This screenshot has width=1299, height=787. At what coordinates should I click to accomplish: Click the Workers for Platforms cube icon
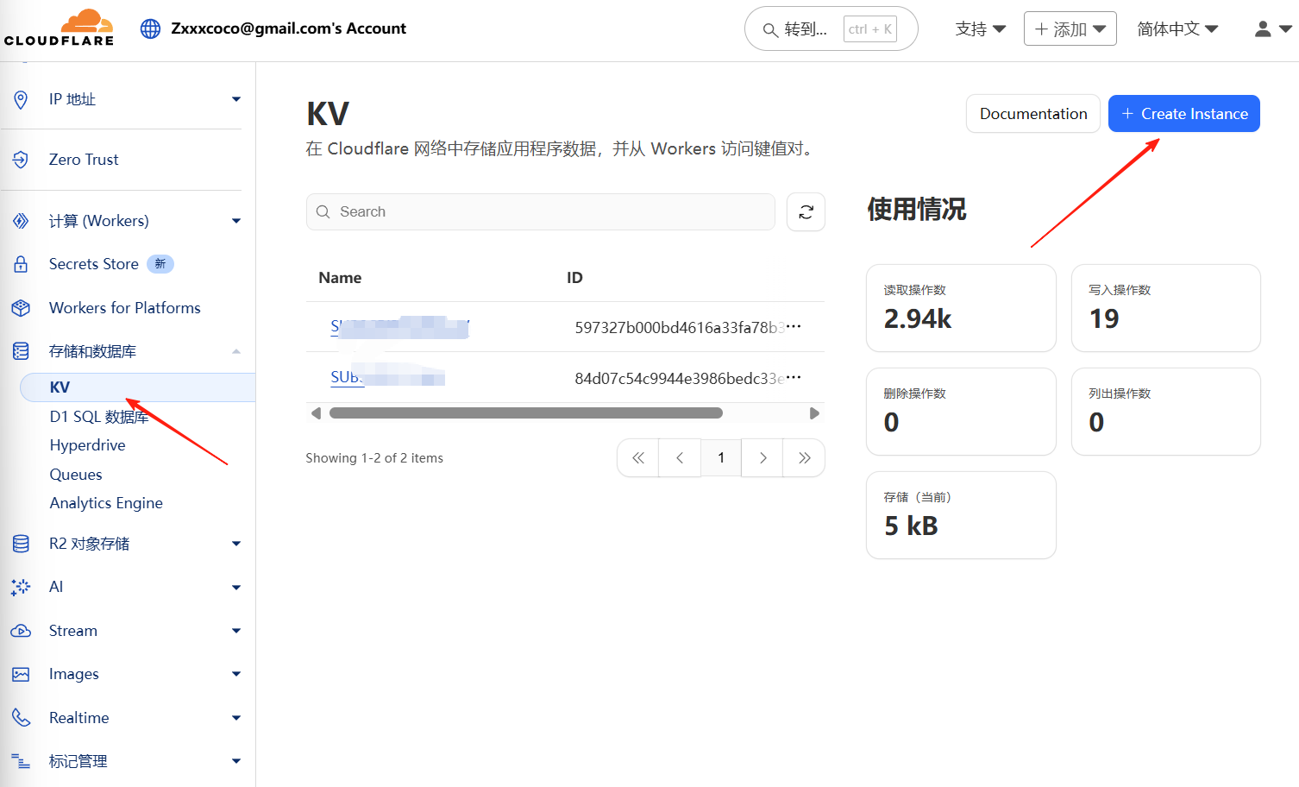(21, 308)
